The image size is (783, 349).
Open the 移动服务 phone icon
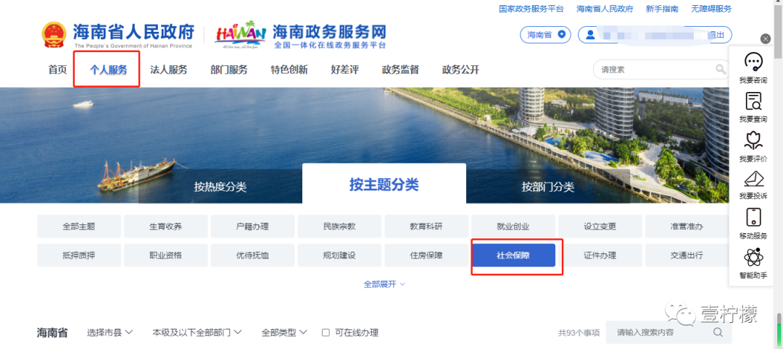click(753, 217)
